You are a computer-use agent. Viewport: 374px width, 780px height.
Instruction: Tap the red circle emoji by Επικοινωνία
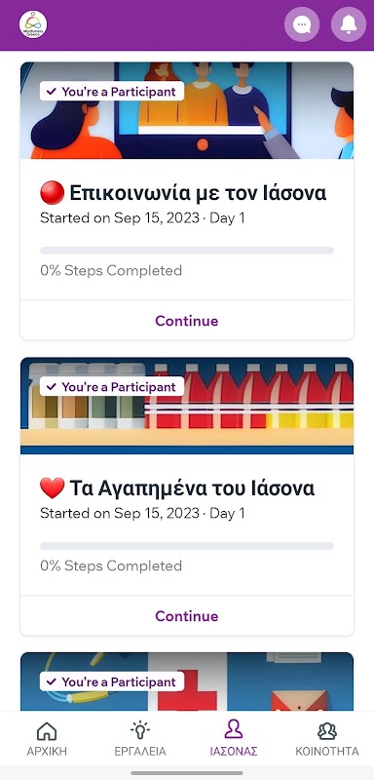pyautogui.click(x=53, y=192)
